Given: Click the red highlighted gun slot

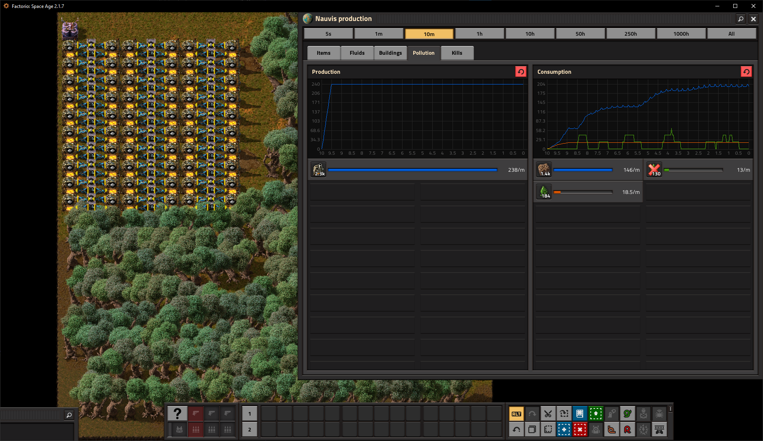Looking at the screenshot, I should pyautogui.click(x=195, y=414).
